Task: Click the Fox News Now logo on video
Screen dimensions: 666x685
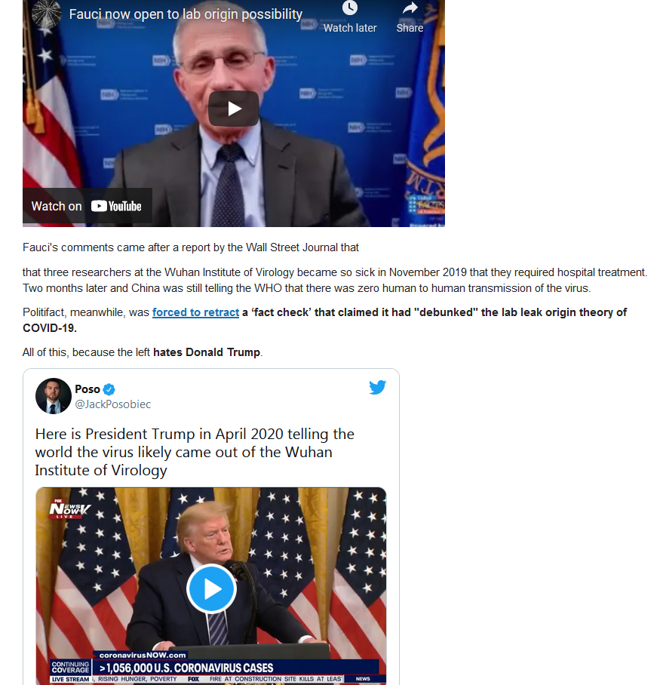Action: pos(69,508)
